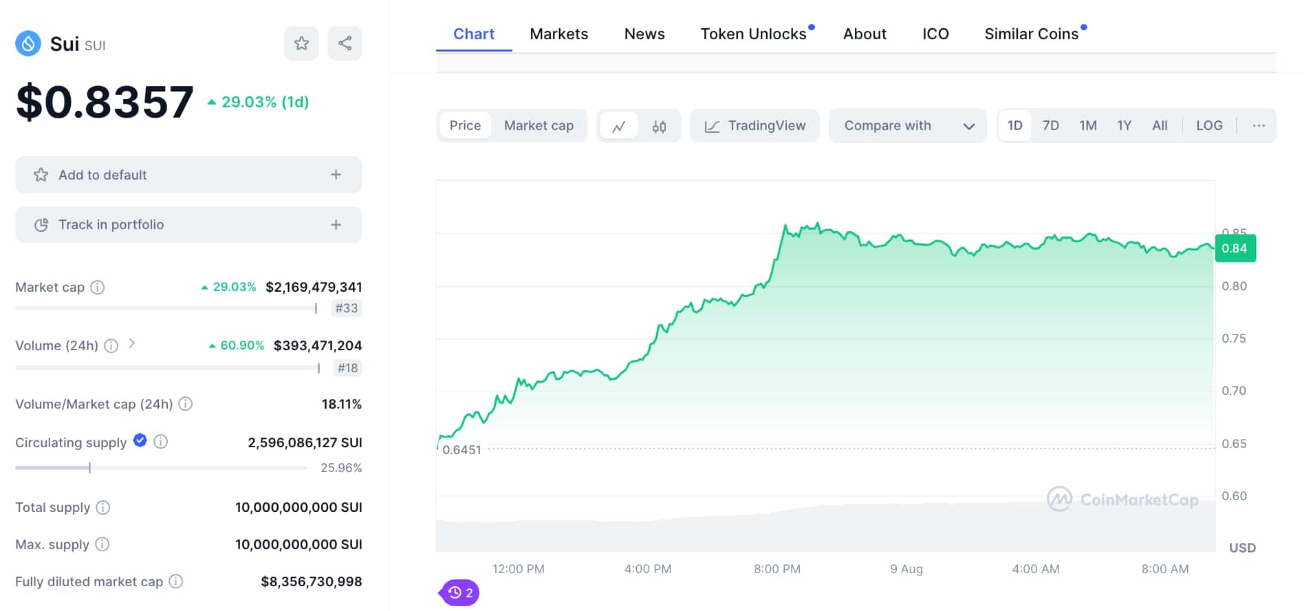Open the purple chart history badge
Screen dimensions: 1304x611
click(457, 592)
